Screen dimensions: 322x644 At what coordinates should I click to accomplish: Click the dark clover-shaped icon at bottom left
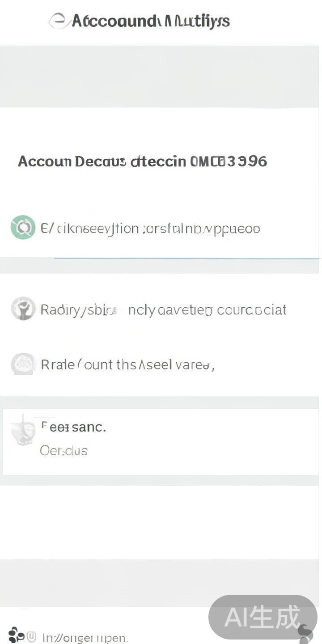16,634
